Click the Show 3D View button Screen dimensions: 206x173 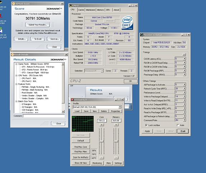81,163
